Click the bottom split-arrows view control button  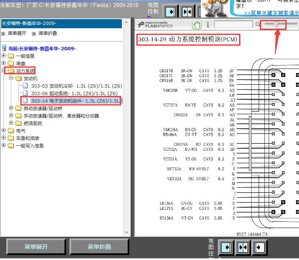(243, 247)
